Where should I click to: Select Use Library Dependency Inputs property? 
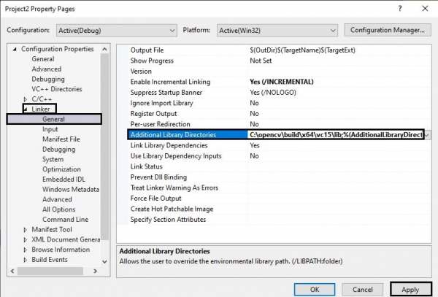coord(176,156)
